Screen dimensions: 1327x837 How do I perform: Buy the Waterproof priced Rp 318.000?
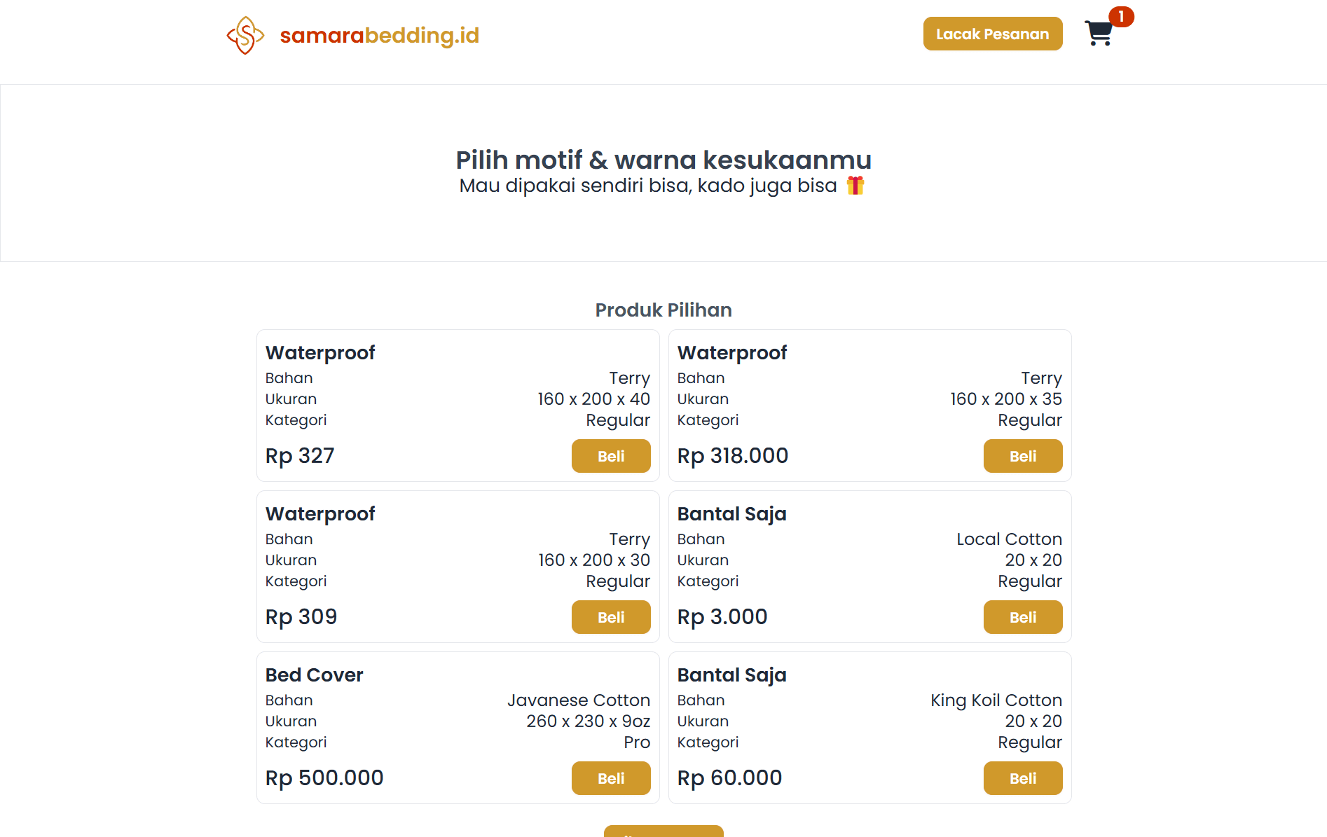tap(1023, 456)
